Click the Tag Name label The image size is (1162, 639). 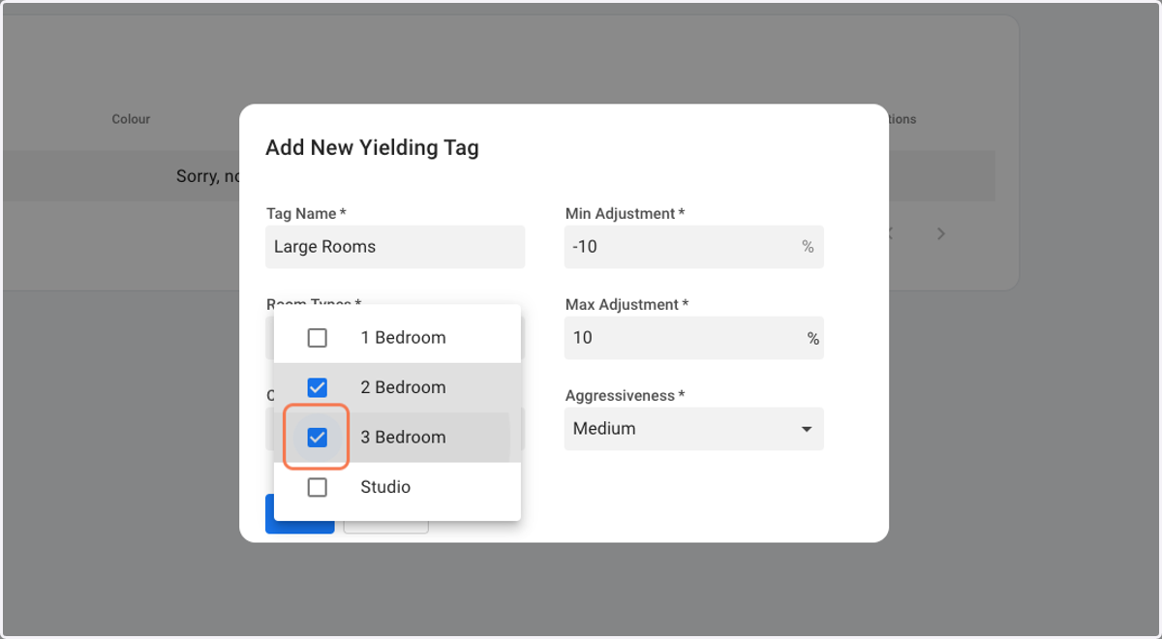point(306,213)
